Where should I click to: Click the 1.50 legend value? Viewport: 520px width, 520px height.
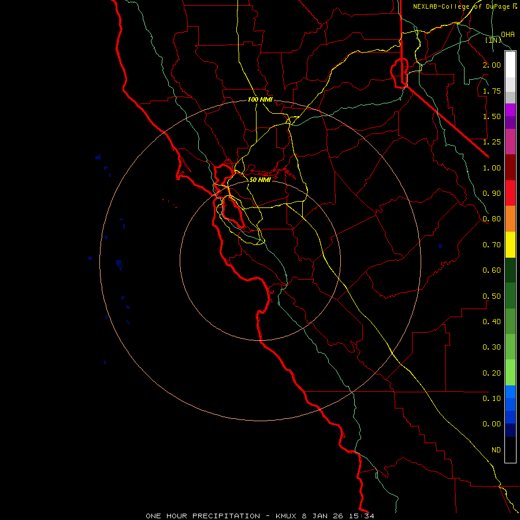point(492,116)
